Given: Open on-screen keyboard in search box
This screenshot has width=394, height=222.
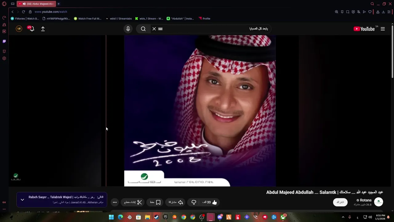Looking at the screenshot, I should (x=160, y=29).
